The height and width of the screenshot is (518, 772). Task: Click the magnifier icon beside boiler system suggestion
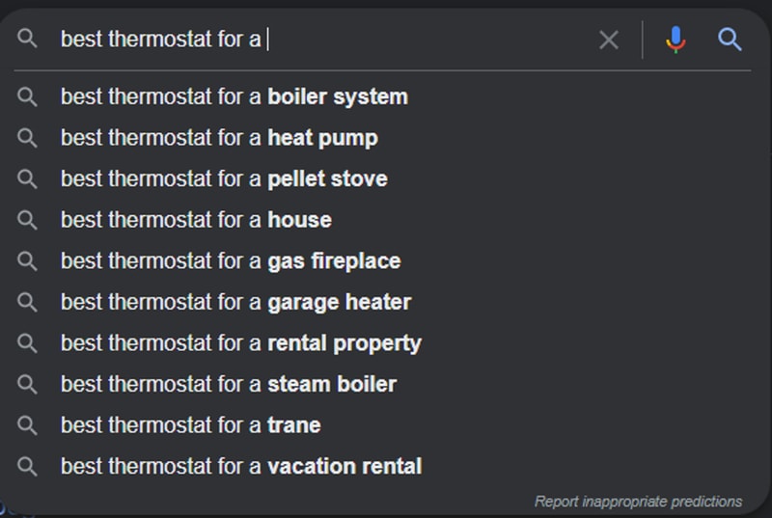tap(27, 96)
